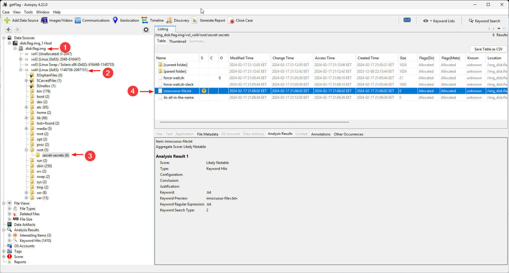Open the Keyword Lists eye dropdown
This screenshot has width=509, height=273.
427,21
